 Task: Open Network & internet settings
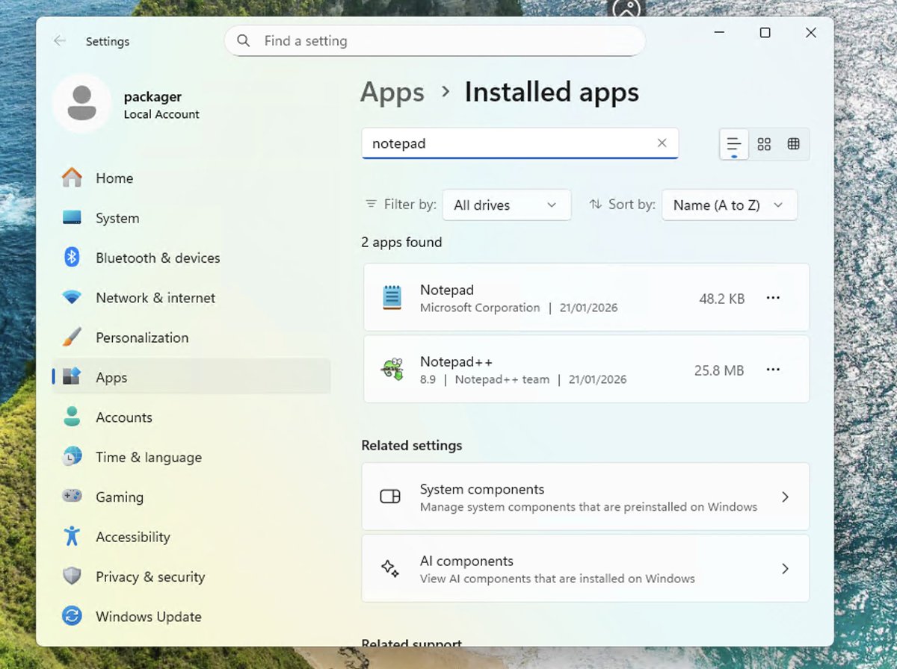[x=191, y=298]
